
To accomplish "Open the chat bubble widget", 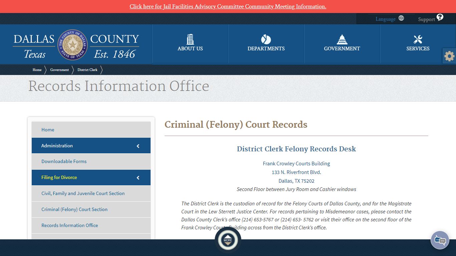I will tap(440, 240).
